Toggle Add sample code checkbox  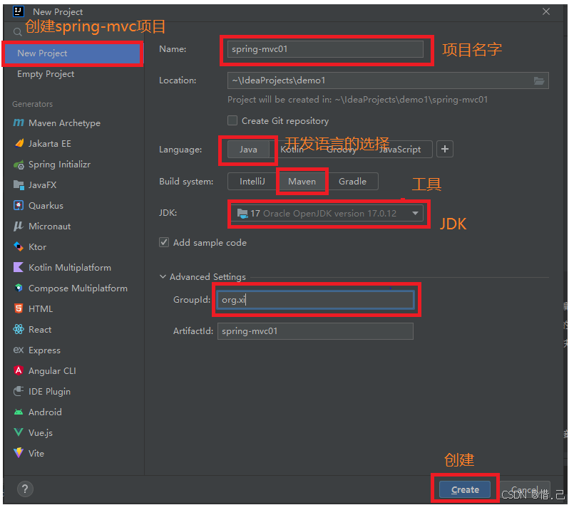coord(164,242)
